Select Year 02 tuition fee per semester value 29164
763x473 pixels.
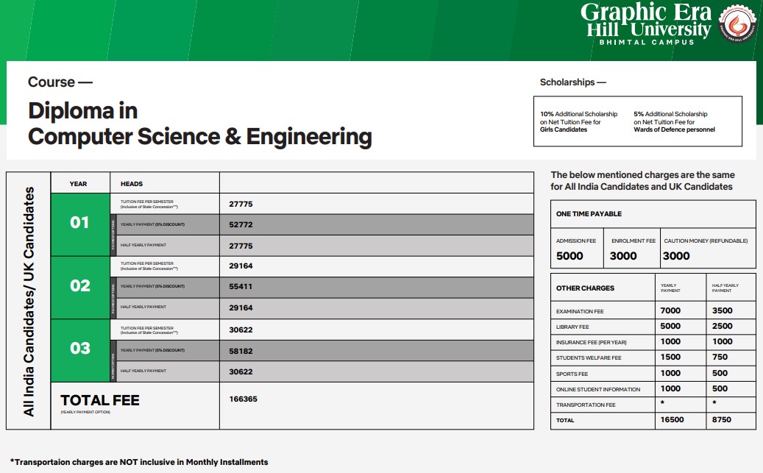241,266
